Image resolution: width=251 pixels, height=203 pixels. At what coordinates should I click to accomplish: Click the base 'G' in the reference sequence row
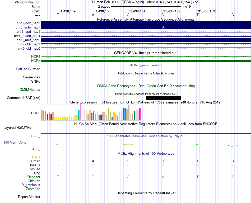pos(163,15)
